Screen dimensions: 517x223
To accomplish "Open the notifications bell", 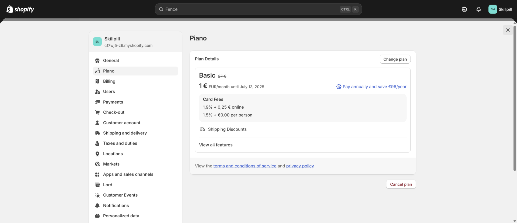I will point(478,9).
